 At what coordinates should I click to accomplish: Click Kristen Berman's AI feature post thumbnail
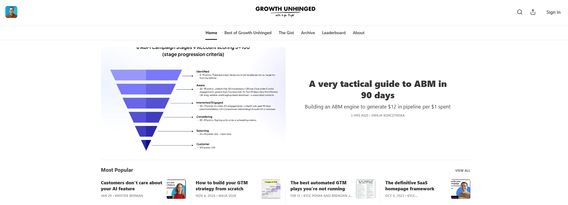pyautogui.click(x=176, y=189)
